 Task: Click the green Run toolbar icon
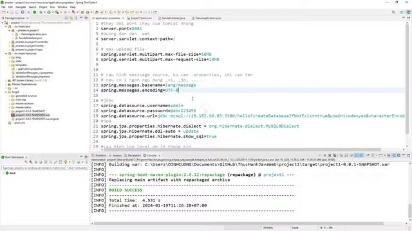(49, 12)
